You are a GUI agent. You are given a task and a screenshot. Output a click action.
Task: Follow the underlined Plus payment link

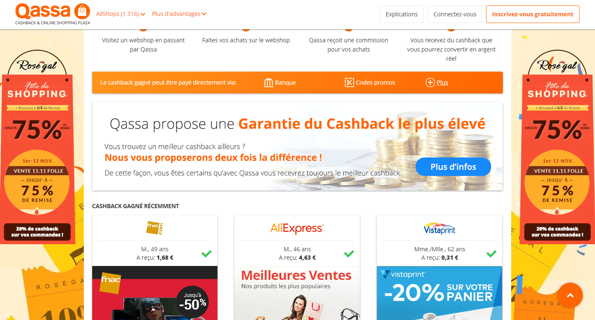pyautogui.click(x=442, y=83)
